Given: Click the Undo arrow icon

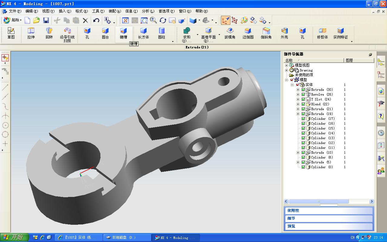Looking at the screenshot, I should (x=96, y=20).
